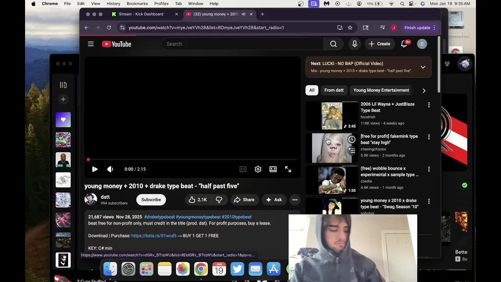Open the 2006 Lil Wayne thumbnail
Image resolution: width=501 pixels, height=282 pixels.
[332, 116]
